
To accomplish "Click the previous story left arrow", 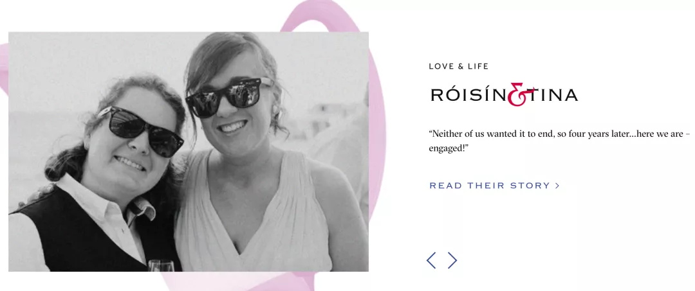I will tap(431, 260).
